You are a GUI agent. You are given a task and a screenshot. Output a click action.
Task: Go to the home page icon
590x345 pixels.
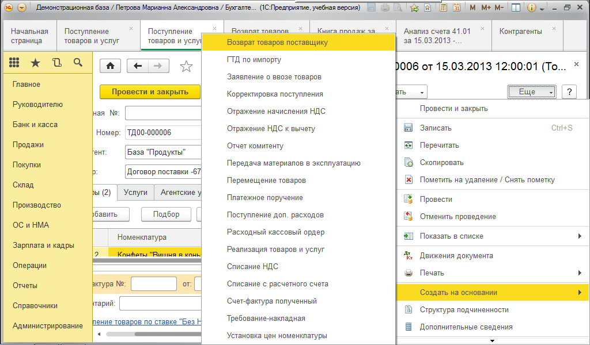[110, 66]
